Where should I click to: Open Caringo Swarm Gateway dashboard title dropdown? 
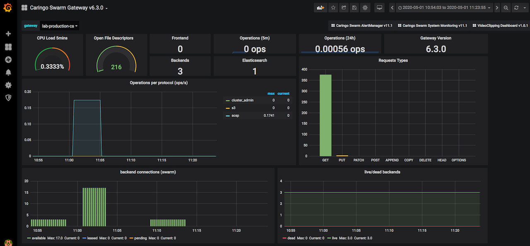(69, 8)
